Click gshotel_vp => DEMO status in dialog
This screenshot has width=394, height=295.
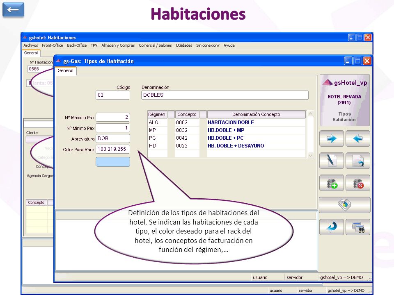[x=343, y=277]
